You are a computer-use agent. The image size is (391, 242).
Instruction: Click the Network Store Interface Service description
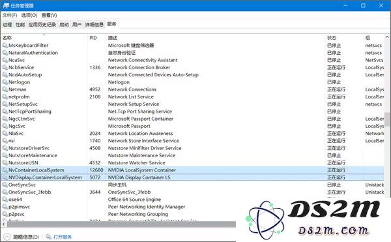click(x=143, y=141)
